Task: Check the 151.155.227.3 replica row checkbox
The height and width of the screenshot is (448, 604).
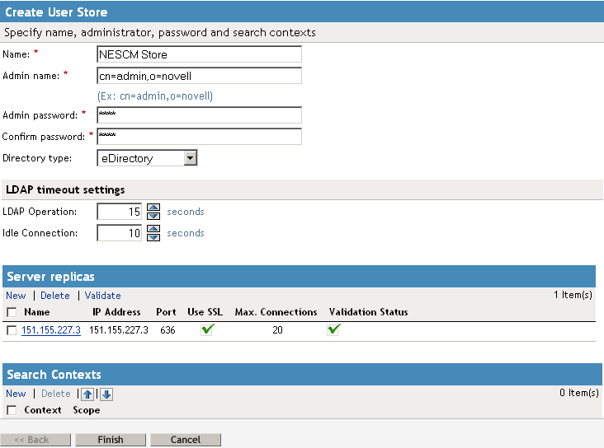Action: click(x=12, y=330)
